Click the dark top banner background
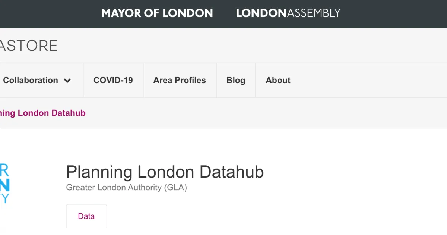Viewport: 447px width, 235px height. [402, 13]
